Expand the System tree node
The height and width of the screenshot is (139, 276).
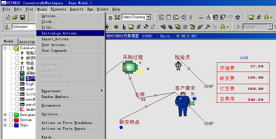point(5,120)
